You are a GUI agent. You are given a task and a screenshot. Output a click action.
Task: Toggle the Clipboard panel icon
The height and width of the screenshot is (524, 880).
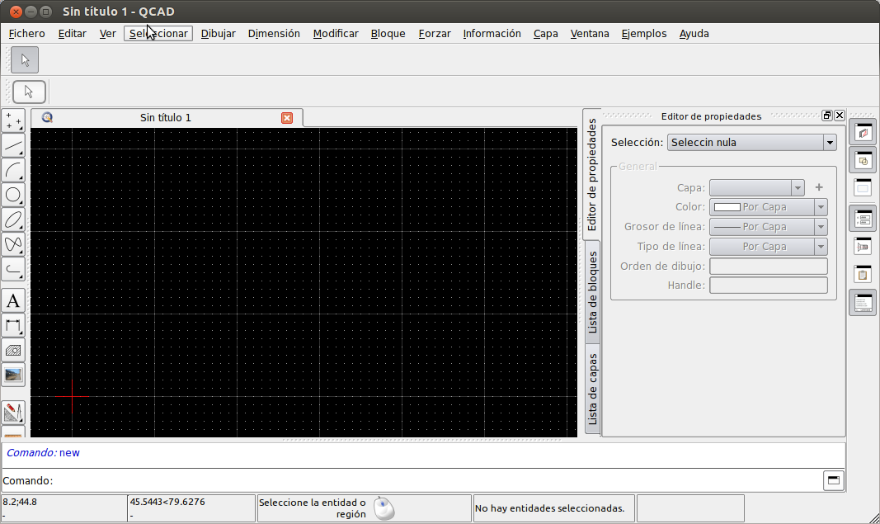[x=864, y=274]
